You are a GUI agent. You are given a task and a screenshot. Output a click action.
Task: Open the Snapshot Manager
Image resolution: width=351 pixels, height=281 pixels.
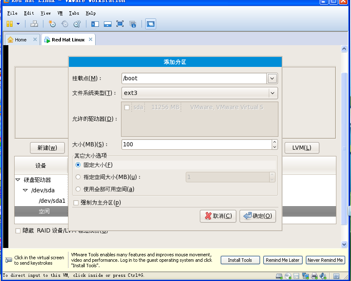point(77,24)
